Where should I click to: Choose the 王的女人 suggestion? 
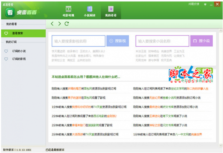(85, 51)
